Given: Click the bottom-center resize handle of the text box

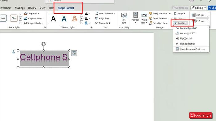Looking at the screenshot, I should click(x=44, y=67).
